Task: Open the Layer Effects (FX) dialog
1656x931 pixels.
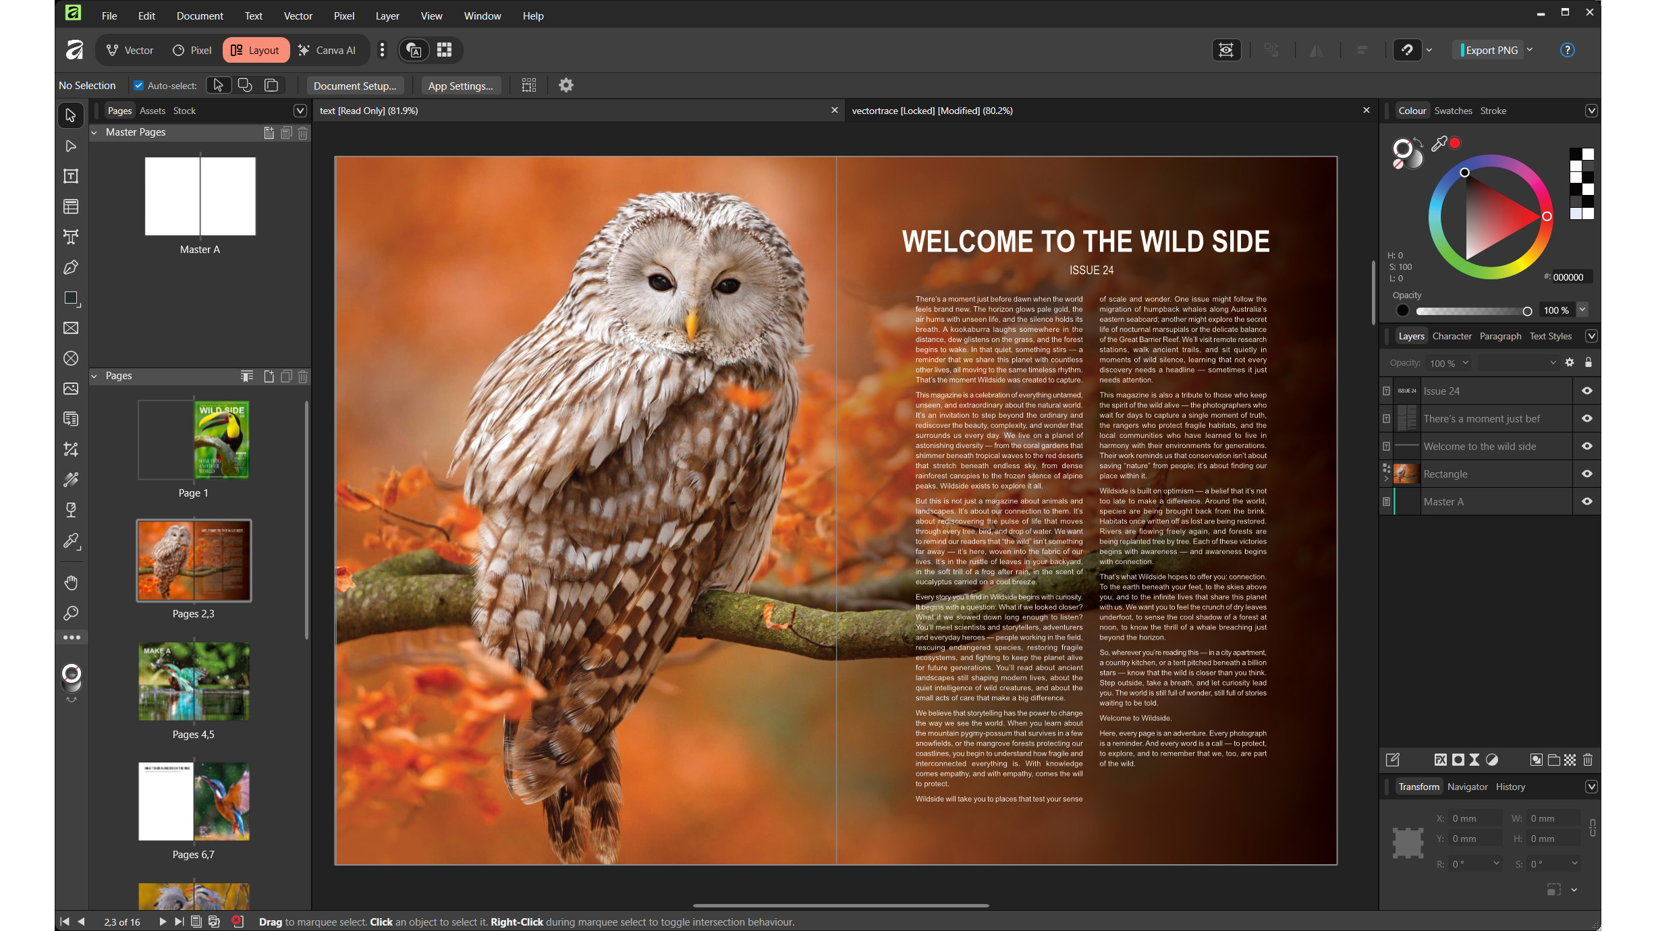Action: click(x=1441, y=760)
